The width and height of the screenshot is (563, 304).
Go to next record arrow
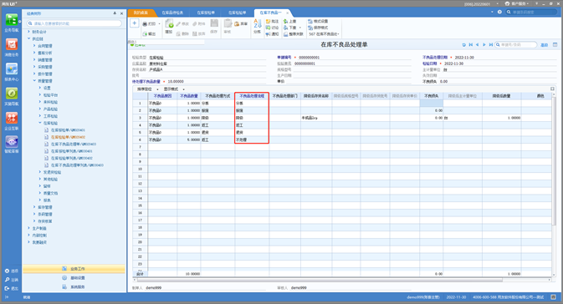484,45
